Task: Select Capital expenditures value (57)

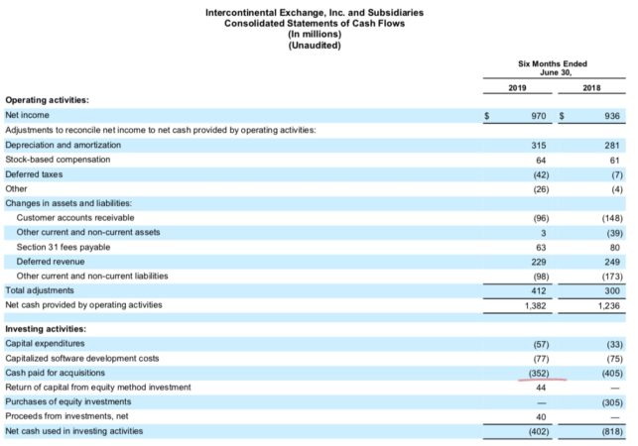Action: (x=541, y=345)
